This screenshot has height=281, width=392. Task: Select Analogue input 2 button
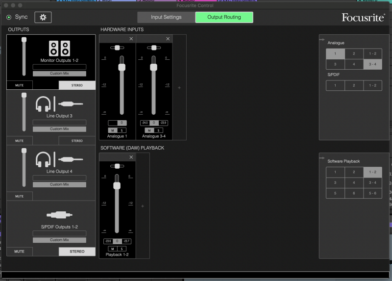point(354,54)
